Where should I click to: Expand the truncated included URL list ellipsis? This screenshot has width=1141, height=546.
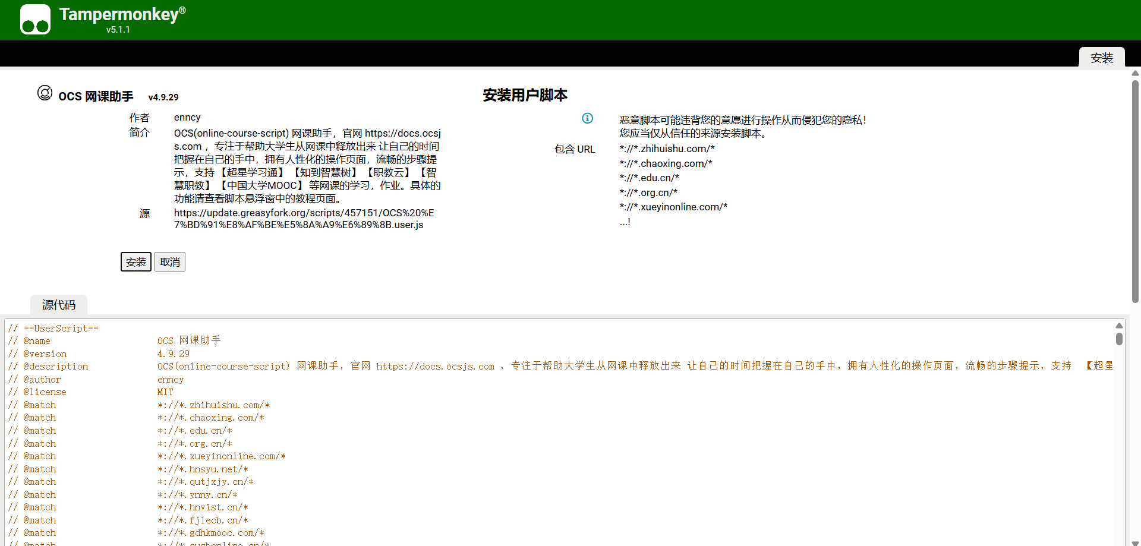pos(625,222)
